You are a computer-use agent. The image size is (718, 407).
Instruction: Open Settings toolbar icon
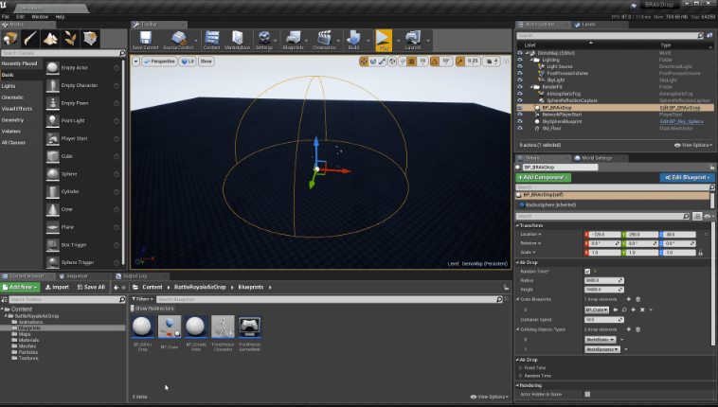263,41
